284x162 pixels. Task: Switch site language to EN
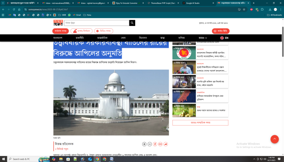224,38
